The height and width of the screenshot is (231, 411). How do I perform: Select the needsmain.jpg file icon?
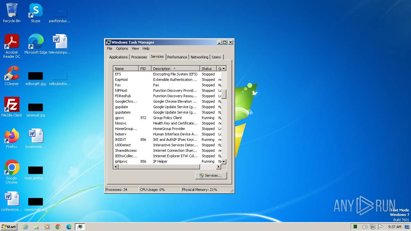point(36,204)
